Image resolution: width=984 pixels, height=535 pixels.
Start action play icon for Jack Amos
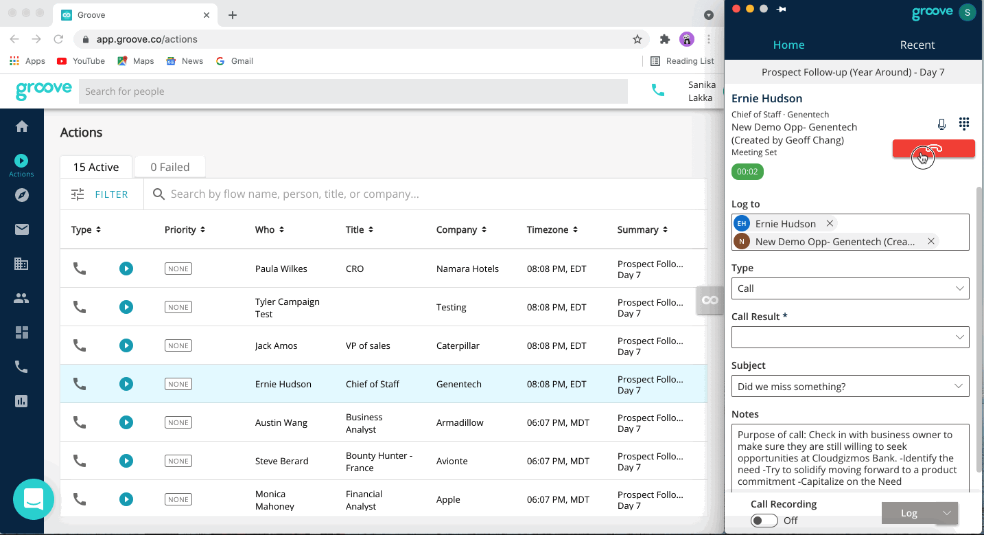tap(126, 345)
